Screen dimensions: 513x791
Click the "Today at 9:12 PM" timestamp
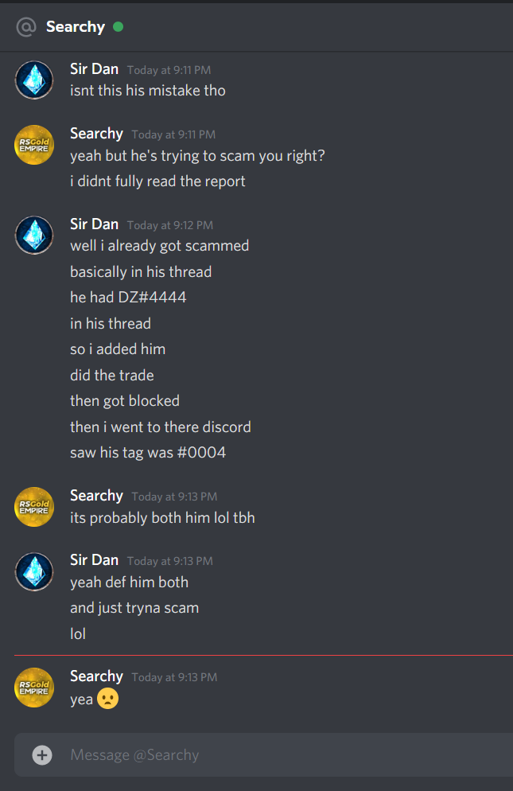click(170, 225)
